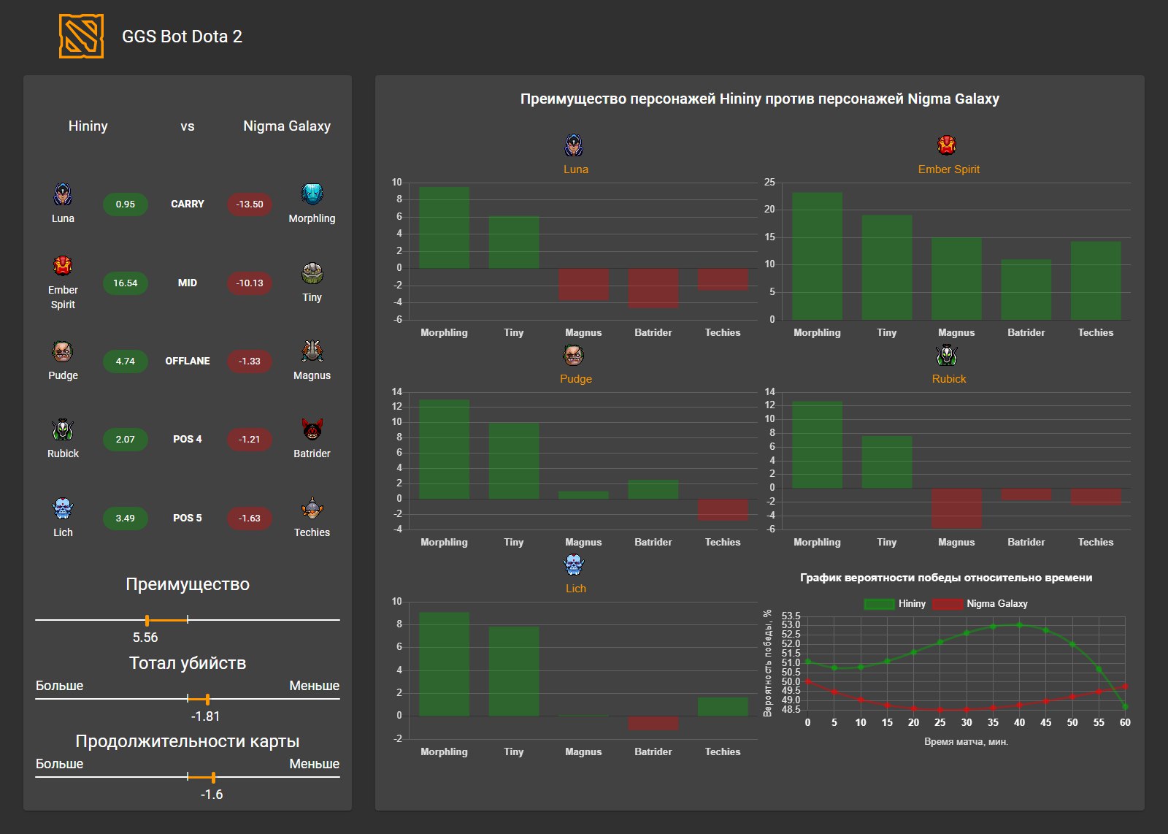The height and width of the screenshot is (834, 1168).
Task: Click Rubick chart Magnus red bar
Action: coord(956,508)
